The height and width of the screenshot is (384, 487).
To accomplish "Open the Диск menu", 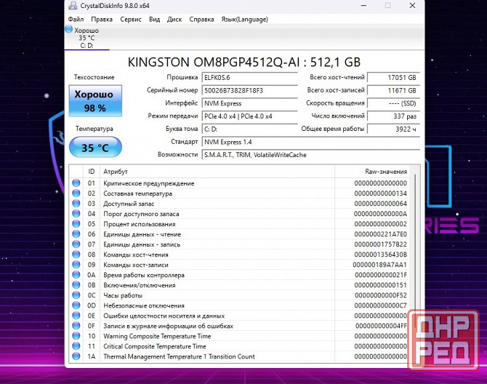I will 174,19.
